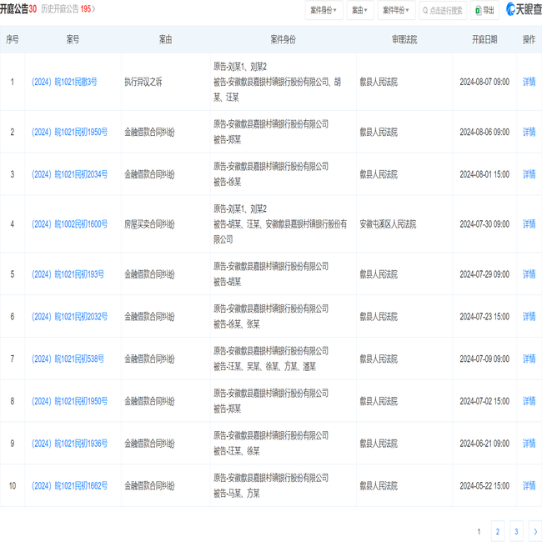This screenshot has height=542, width=542.
Task: Click date 2024-07-29 09:00
Action: click(484, 274)
